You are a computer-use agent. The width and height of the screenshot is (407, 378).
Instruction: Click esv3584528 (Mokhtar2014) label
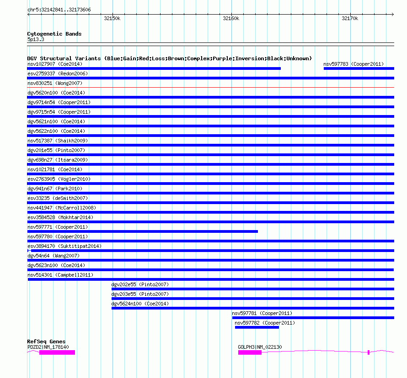[x=60, y=217]
